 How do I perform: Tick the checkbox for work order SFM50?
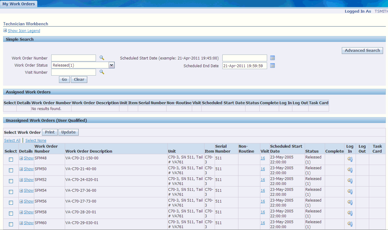coord(11,170)
